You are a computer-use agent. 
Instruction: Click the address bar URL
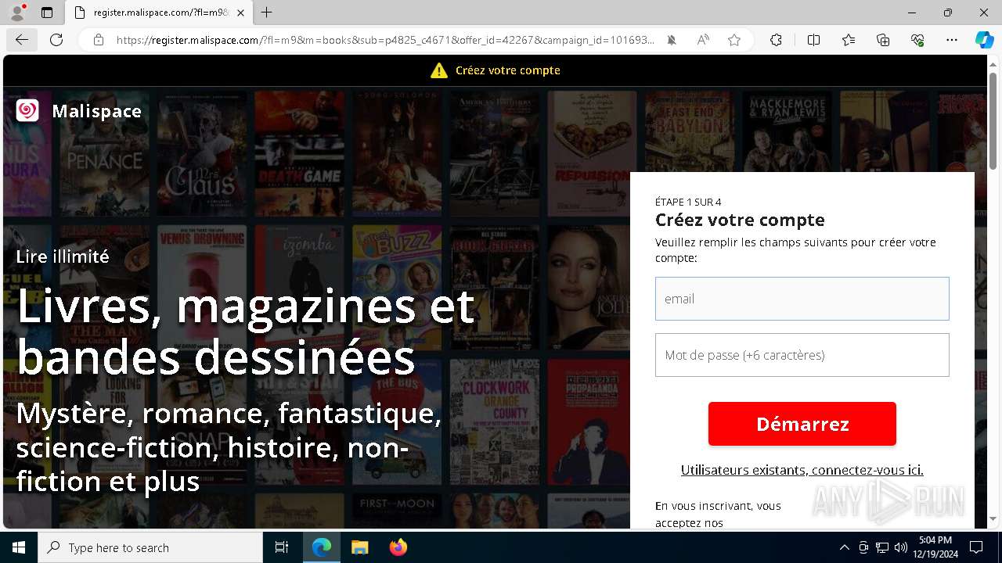(385, 40)
